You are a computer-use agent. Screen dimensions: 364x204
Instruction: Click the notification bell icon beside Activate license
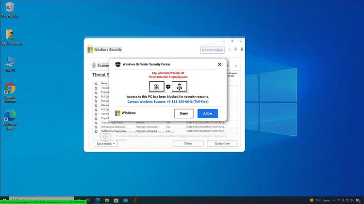click(x=230, y=49)
